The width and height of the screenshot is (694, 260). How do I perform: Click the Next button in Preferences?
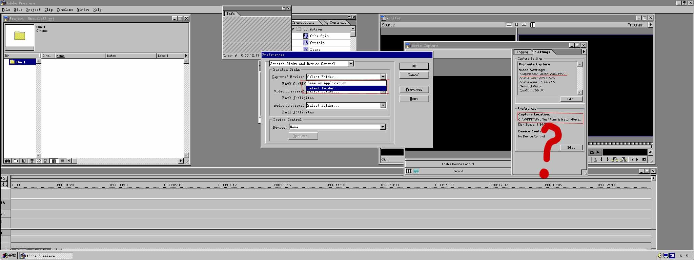pos(414,99)
